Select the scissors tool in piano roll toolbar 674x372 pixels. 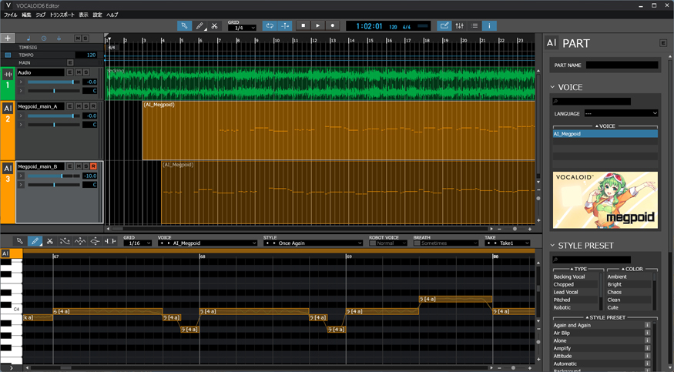[49, 241]
